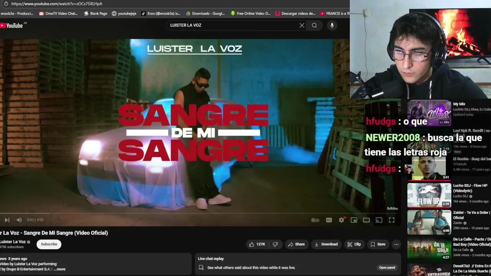The width and height of the screenshot is (491, 276).
Task: Save video to a playlist
Action: point(378,244)
